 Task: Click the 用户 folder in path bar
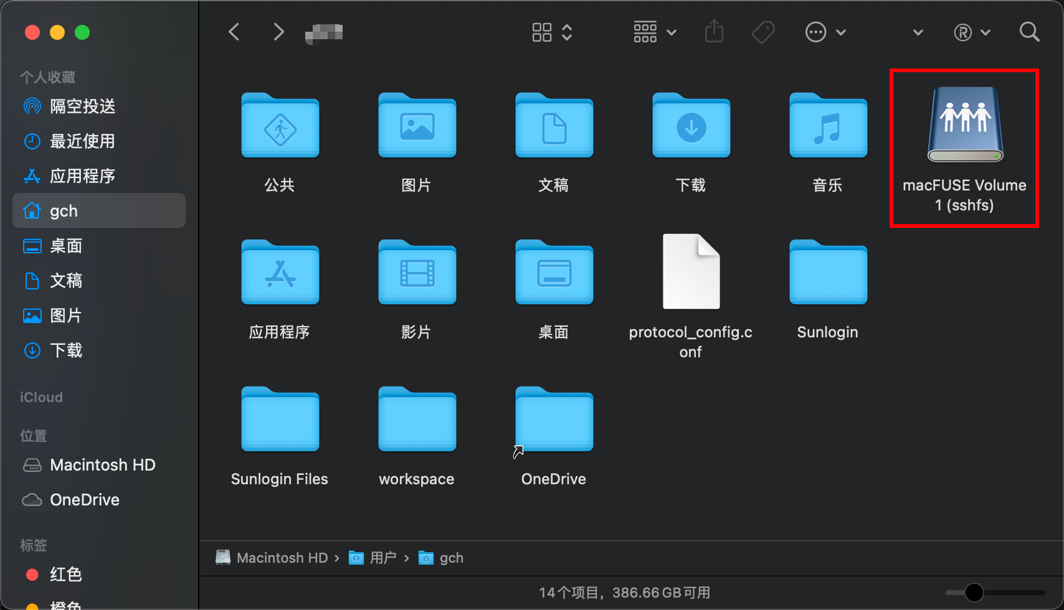pyautogui.click(x=382, y=558)
